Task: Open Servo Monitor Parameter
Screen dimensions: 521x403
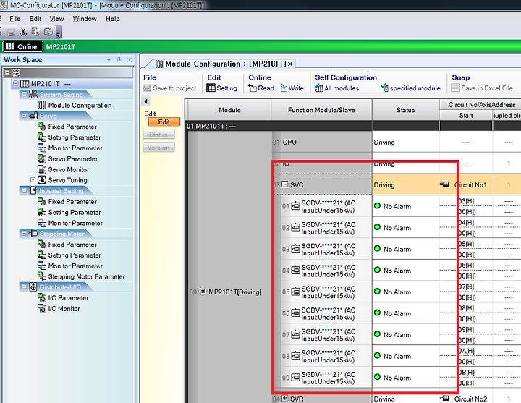Action: tap(75, 148)
